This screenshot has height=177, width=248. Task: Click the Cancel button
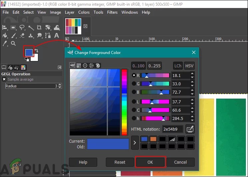click(x=180, y=162)
